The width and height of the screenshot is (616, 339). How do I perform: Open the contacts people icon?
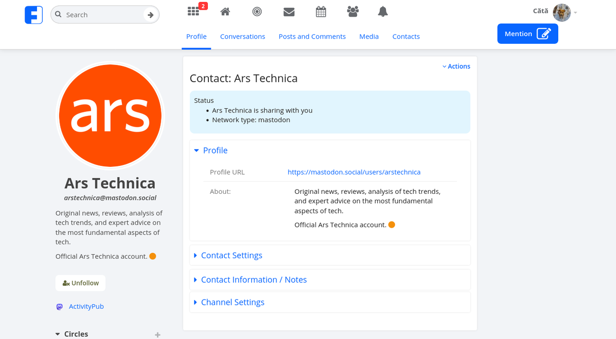point(353,12)
